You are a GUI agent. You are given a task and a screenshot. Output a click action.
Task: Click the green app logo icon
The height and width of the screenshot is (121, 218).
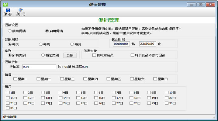[x=5, y=5]
